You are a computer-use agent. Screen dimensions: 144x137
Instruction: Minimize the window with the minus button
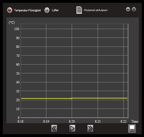(x=128, y=9)
